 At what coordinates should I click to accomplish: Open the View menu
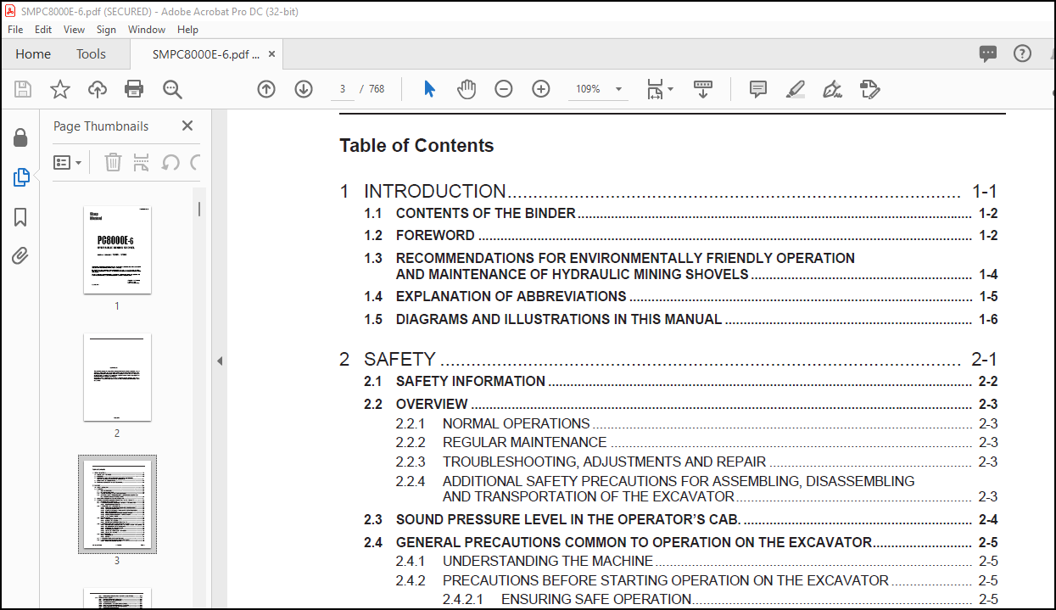pyautogui.click(x=75, y=29)
